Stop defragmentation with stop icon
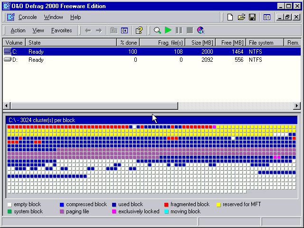The width and height of the screenshot is (304, 228). click(190, 30)
